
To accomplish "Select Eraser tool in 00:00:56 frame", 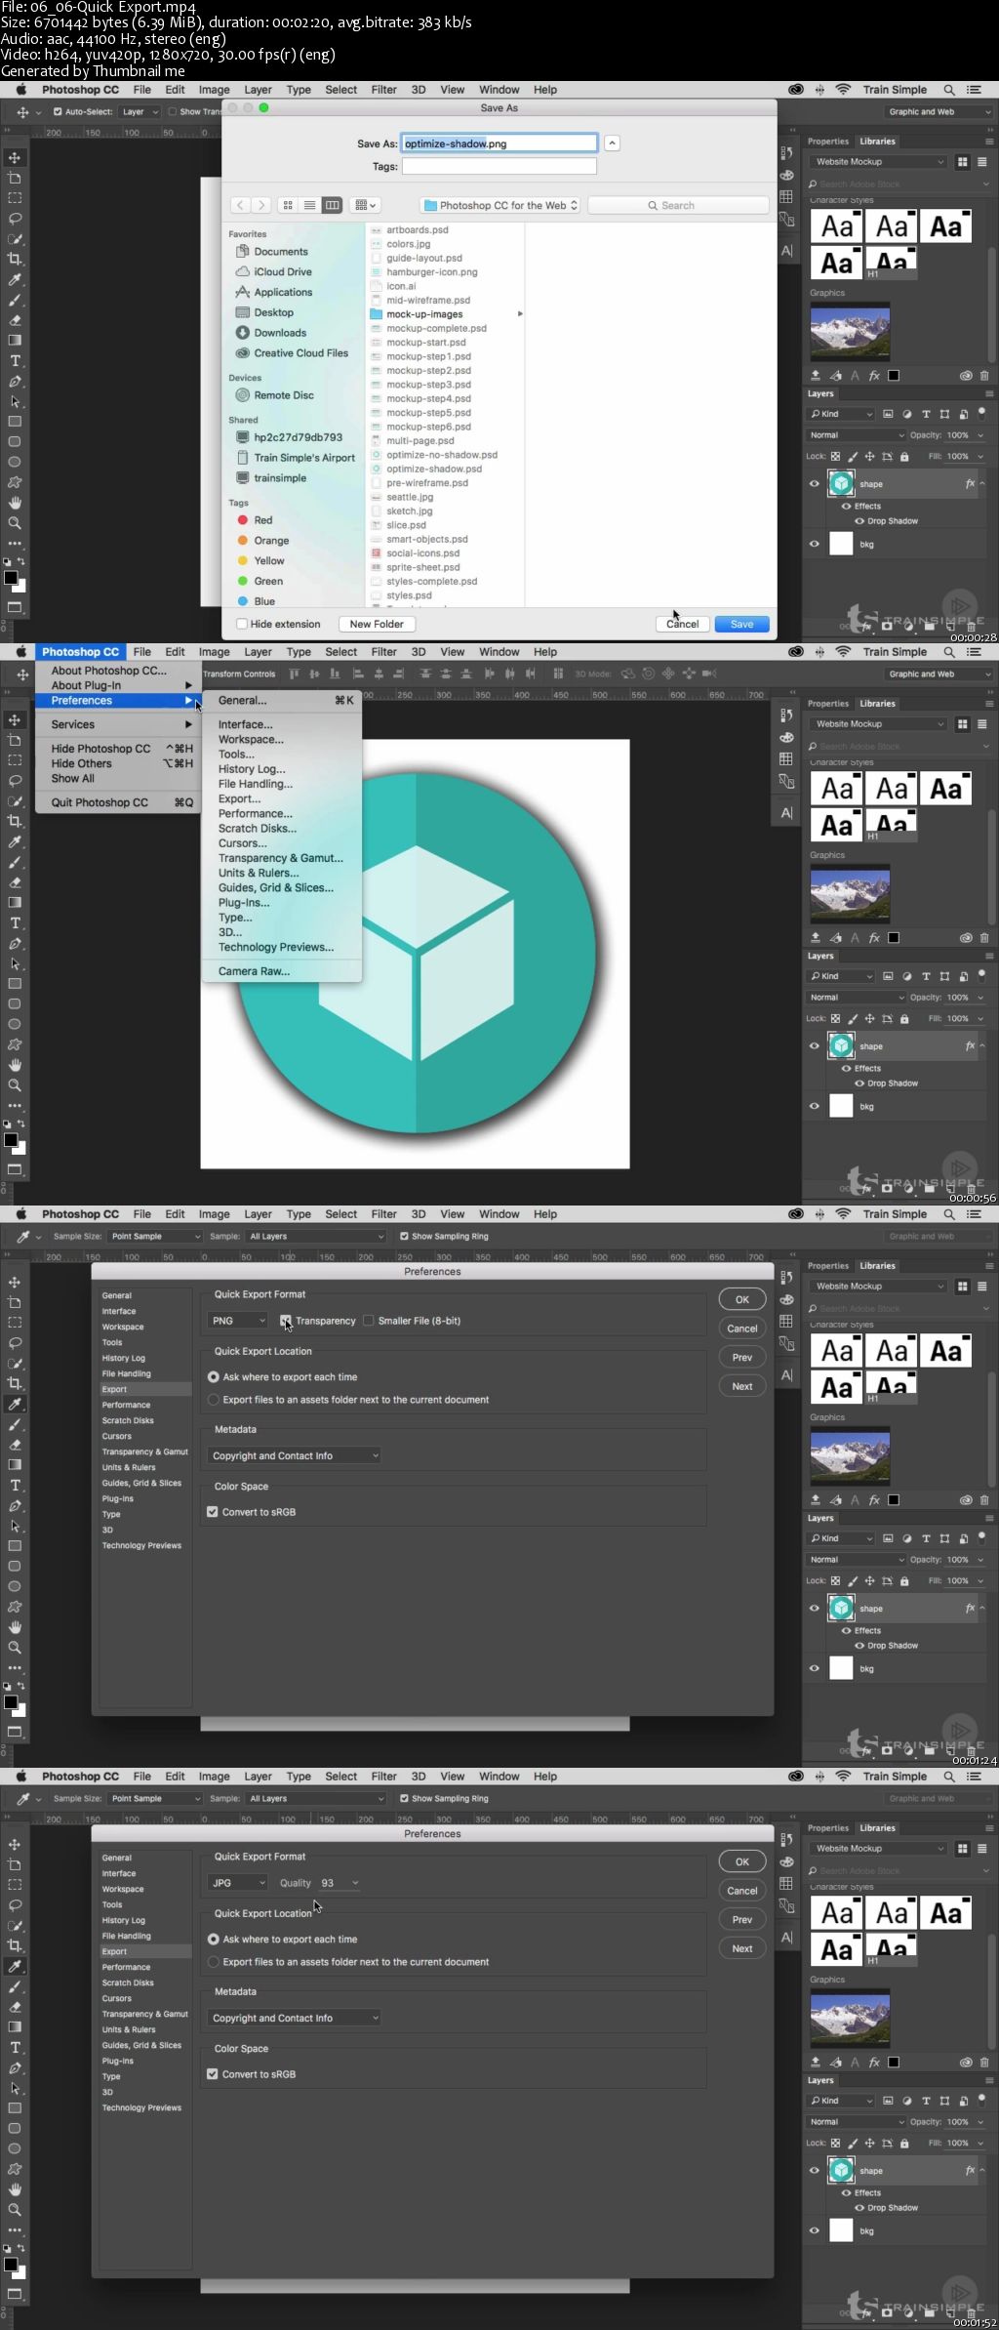I will pyautogui.click(x=15, y=882).
